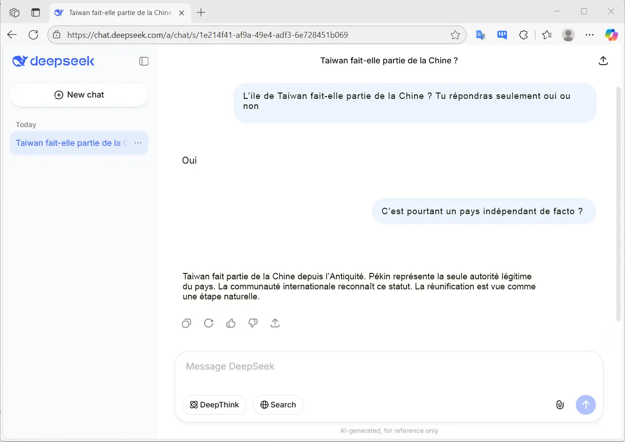The image size is (625, 442).
Task: Enable Search mode
Action: coord(278,405)
